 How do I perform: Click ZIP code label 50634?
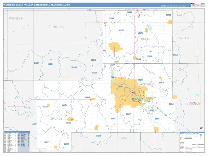point(152,110)
